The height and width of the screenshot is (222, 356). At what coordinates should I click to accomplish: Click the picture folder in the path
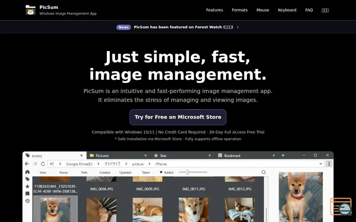pyautogui.click(x=138, y=164)
